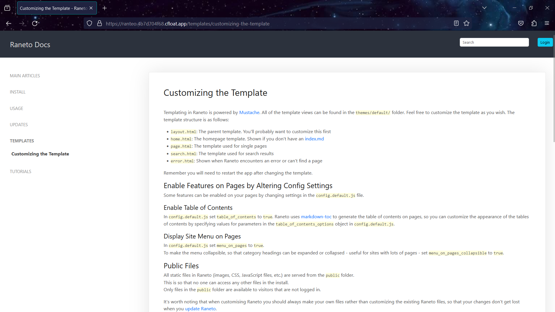Click the themes/default/ code text
Viewport: 555px width, 312px height.
coord(373,113)
